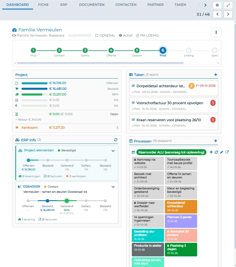
Task: Select pipeline step 6 Prod
Action: click(163, 50)
